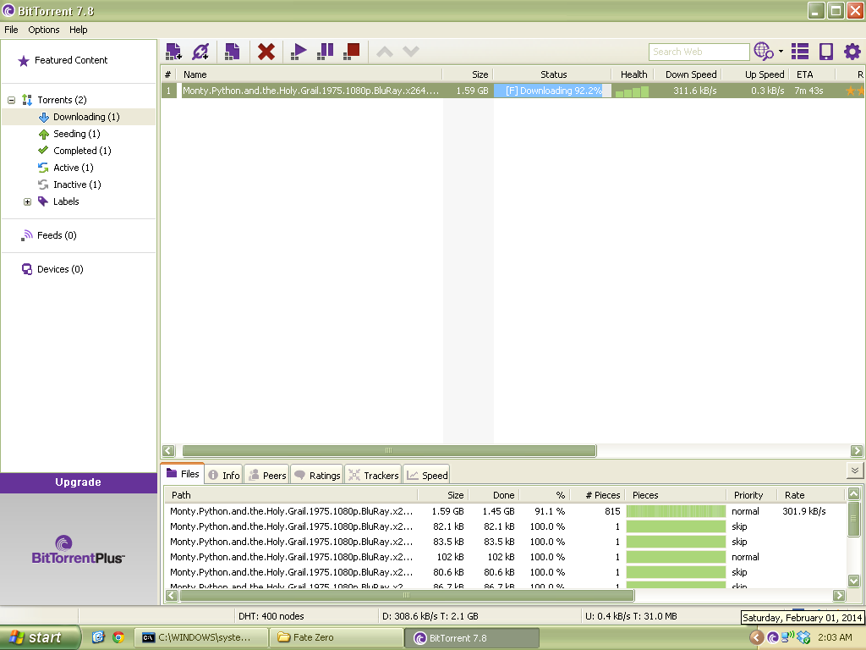Open the Options menu

pos(44,30)
